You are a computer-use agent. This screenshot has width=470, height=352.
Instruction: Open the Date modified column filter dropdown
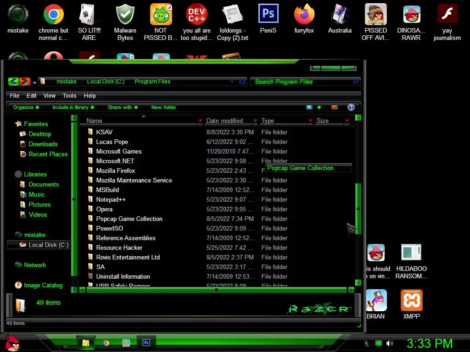[255, 121]
